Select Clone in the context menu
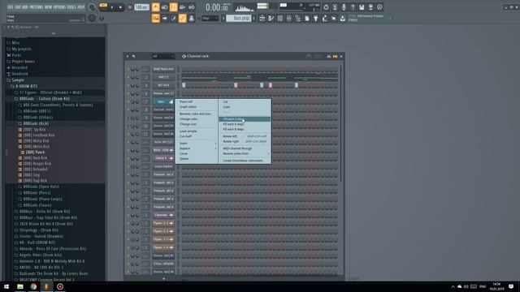The height and width of the screenshot is (292, 520). 197,153
